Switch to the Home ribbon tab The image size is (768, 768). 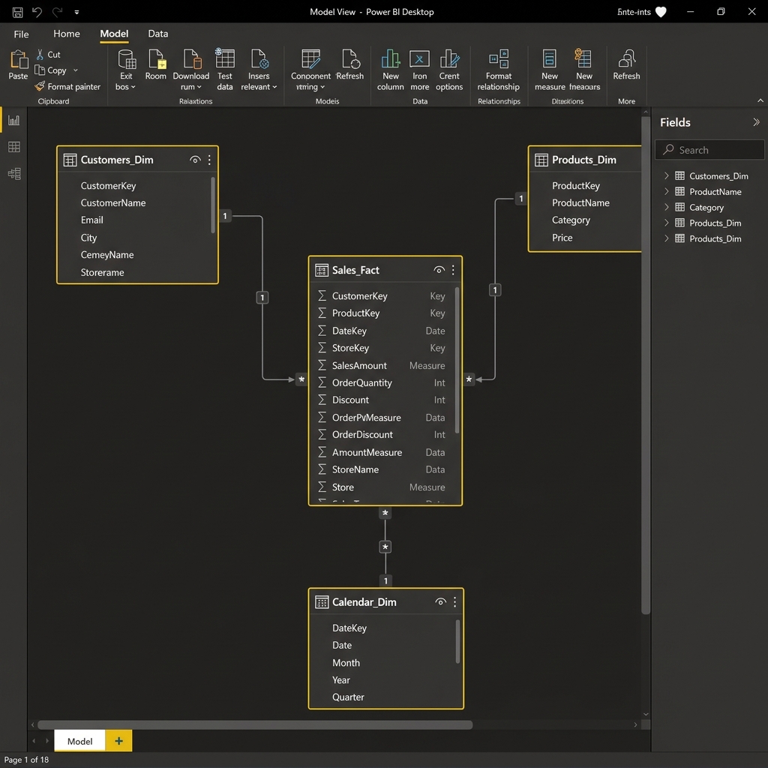(67, 34)
